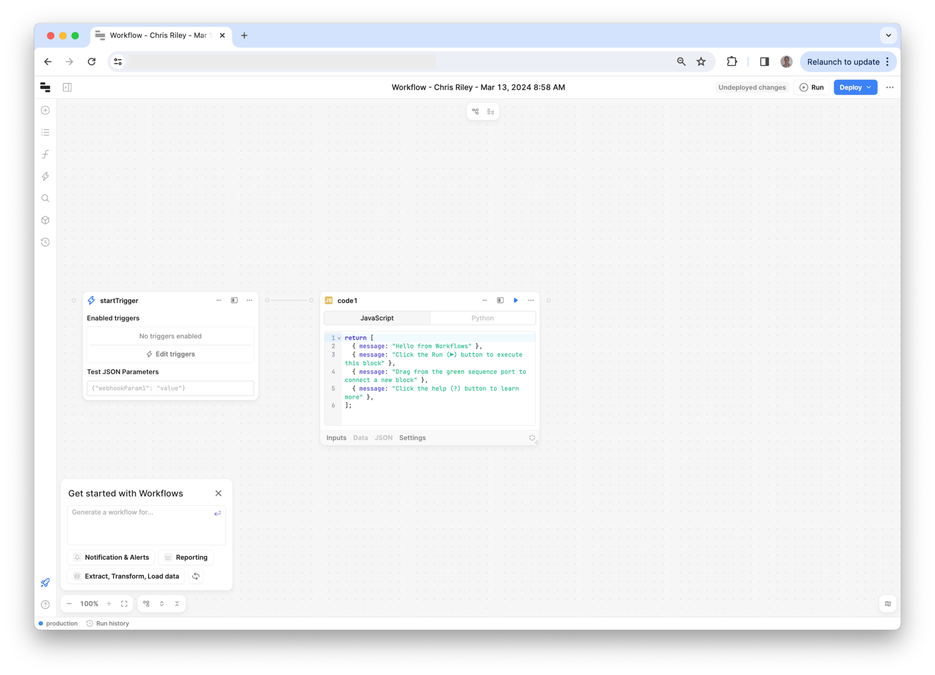The image size is (935, 675).
Task: Open the workflow more options ellipsis menu
Action: coord(890,87)
